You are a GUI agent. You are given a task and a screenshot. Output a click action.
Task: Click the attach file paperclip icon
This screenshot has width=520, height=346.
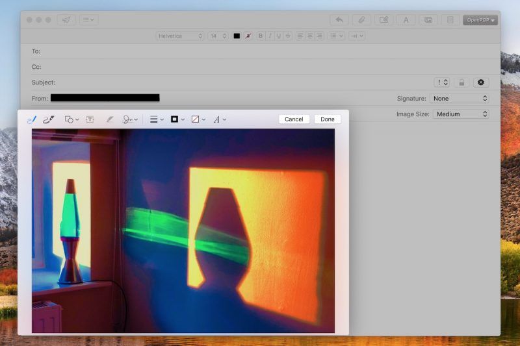[361, 20]
